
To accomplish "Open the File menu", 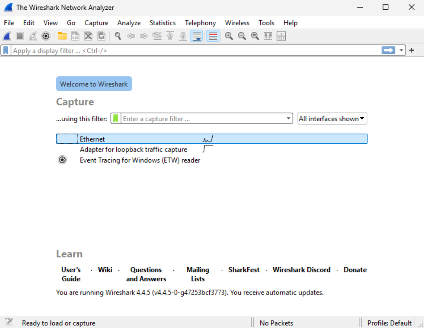I will [x=9, y=23].
